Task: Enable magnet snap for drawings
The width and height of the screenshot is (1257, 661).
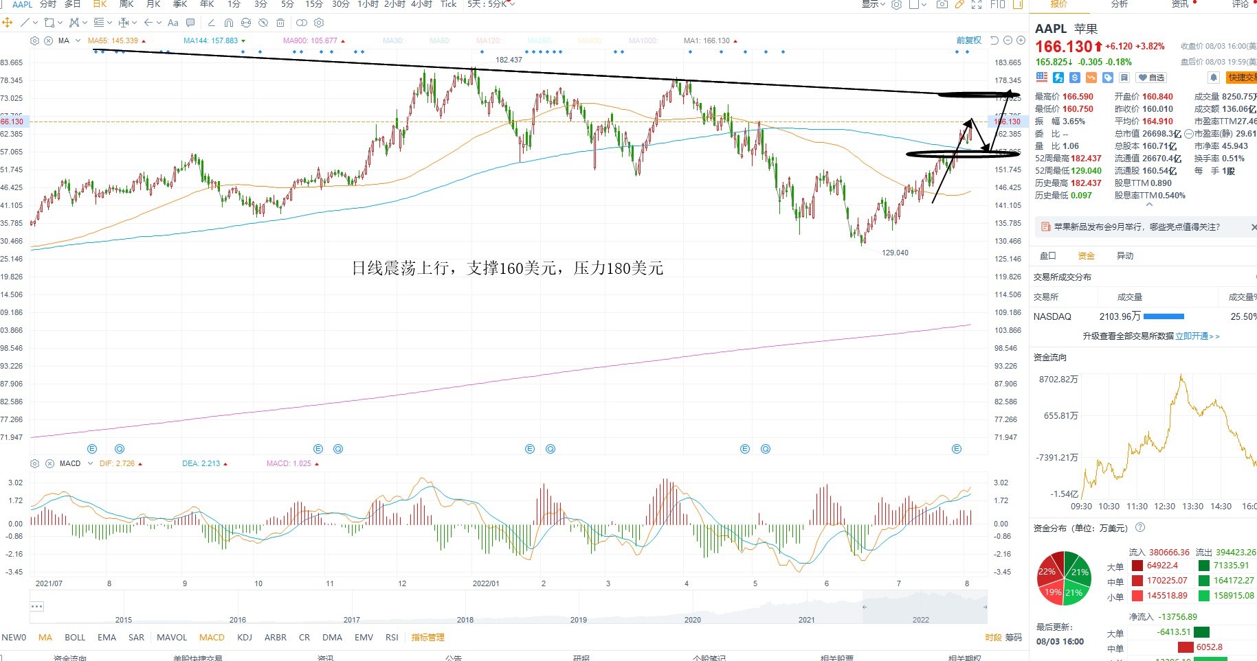Action: tap(229, 23)
